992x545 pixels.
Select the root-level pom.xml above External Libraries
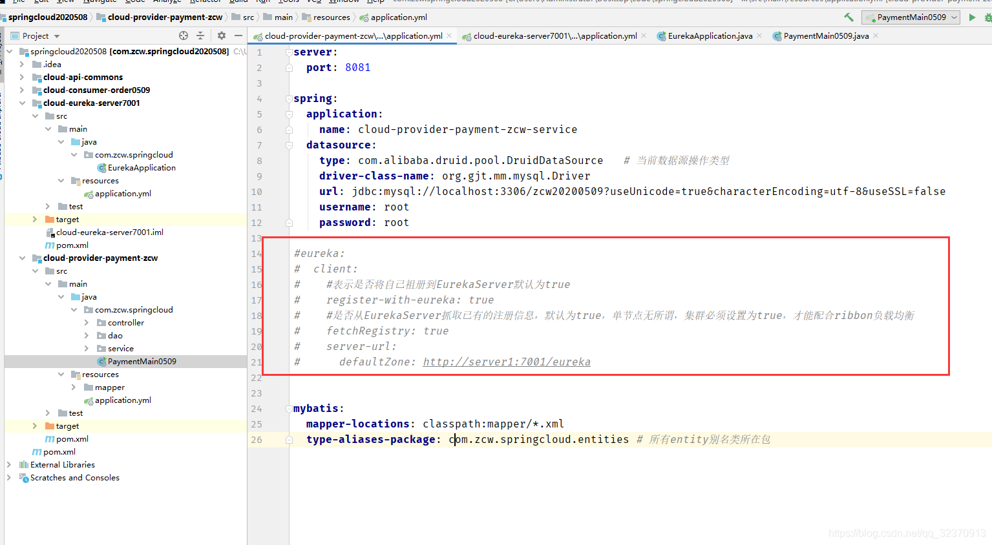click(x=59, y=452)
